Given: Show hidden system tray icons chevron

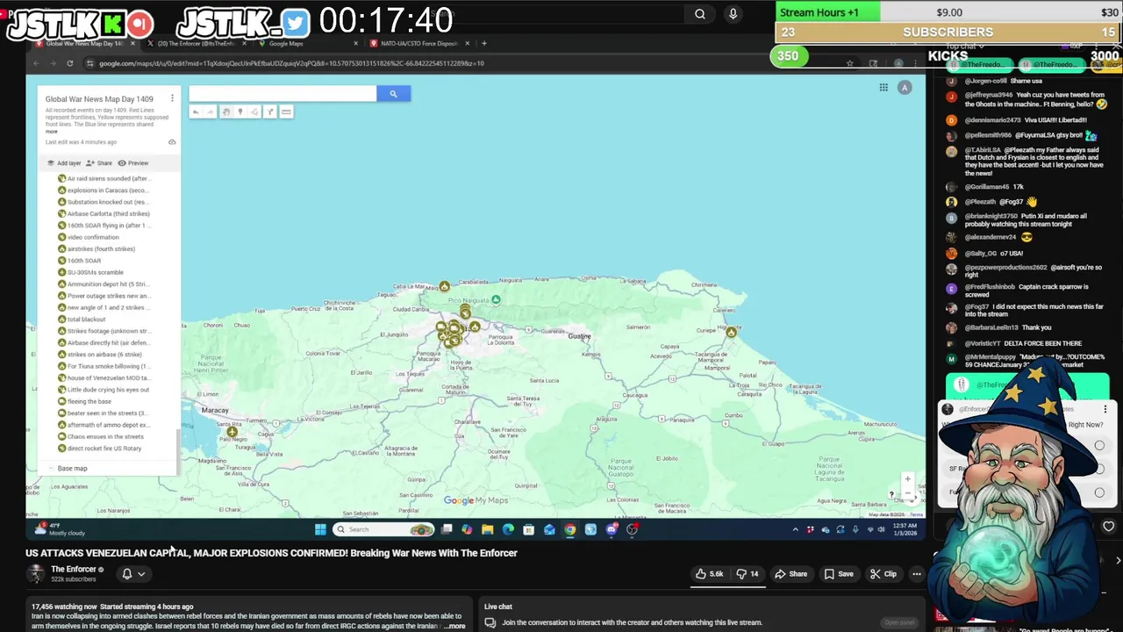Looking at the screenshot, I should (796, 529).
